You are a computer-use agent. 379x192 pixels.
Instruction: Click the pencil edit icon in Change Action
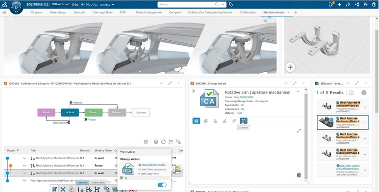(x=299, y=130)
